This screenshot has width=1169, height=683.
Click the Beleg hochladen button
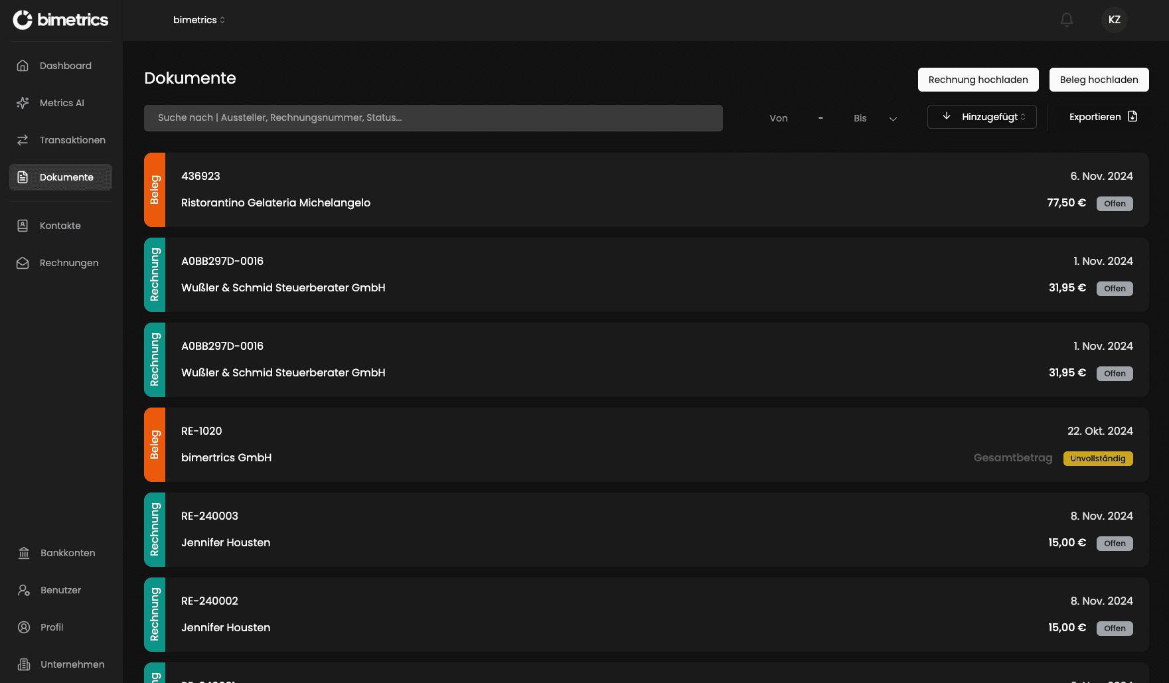[x=1099, y=80]
